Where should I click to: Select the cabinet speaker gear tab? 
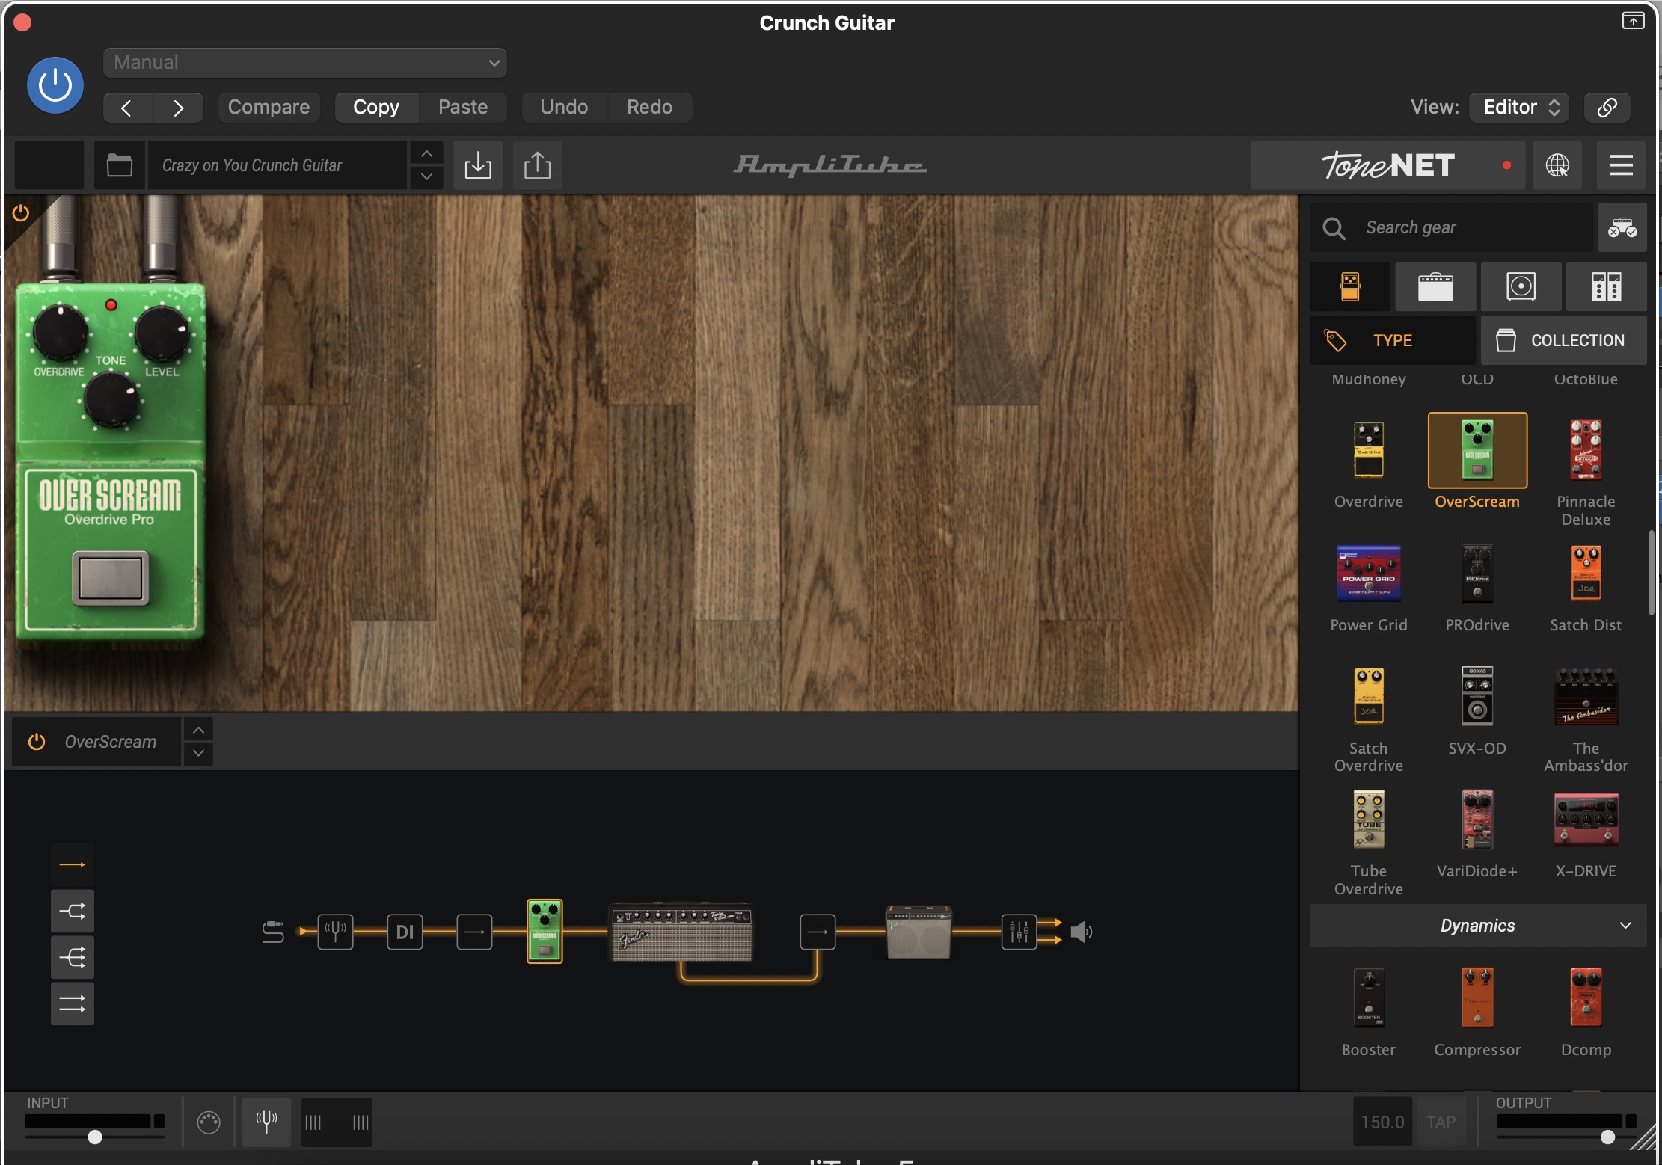[1521, 286]
